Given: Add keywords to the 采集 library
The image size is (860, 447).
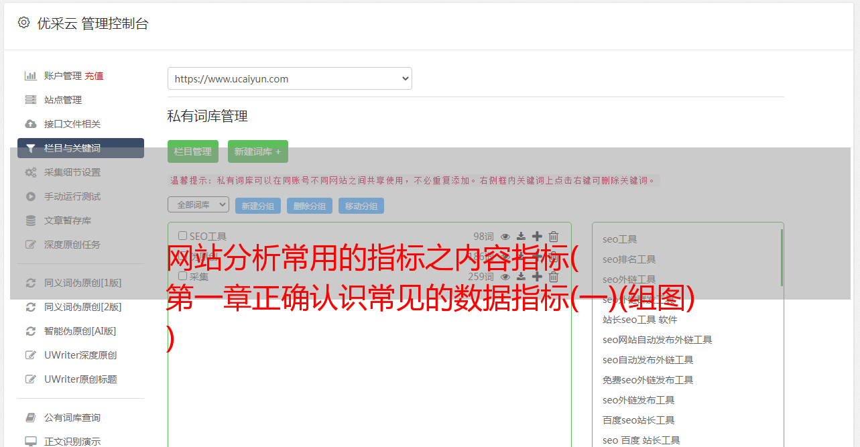Looking at the screenshot, I should [537, 276].
